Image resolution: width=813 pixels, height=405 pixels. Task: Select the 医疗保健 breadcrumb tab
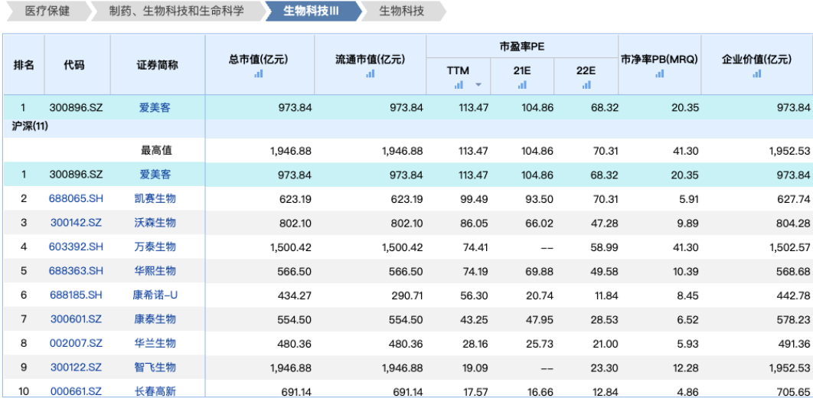[x=47, y=11]
